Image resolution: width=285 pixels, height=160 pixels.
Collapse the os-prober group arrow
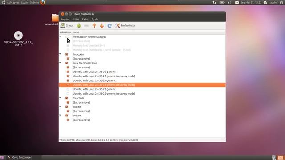click(60, 98)
